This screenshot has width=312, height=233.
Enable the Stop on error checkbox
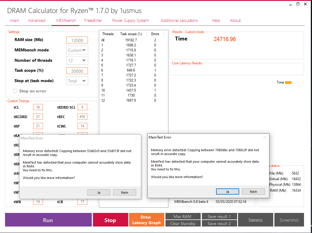tap(15, 91)
